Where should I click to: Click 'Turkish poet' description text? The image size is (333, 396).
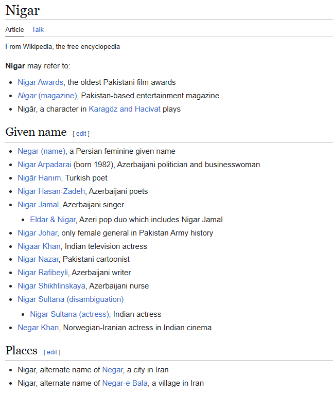click(x=86, y=178)
